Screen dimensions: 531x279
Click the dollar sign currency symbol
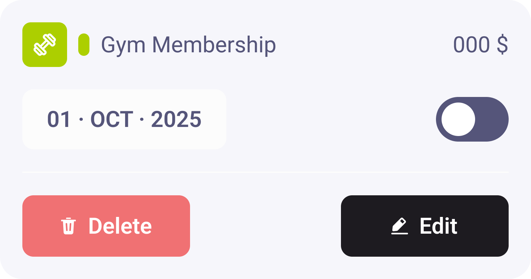[502, 45]
